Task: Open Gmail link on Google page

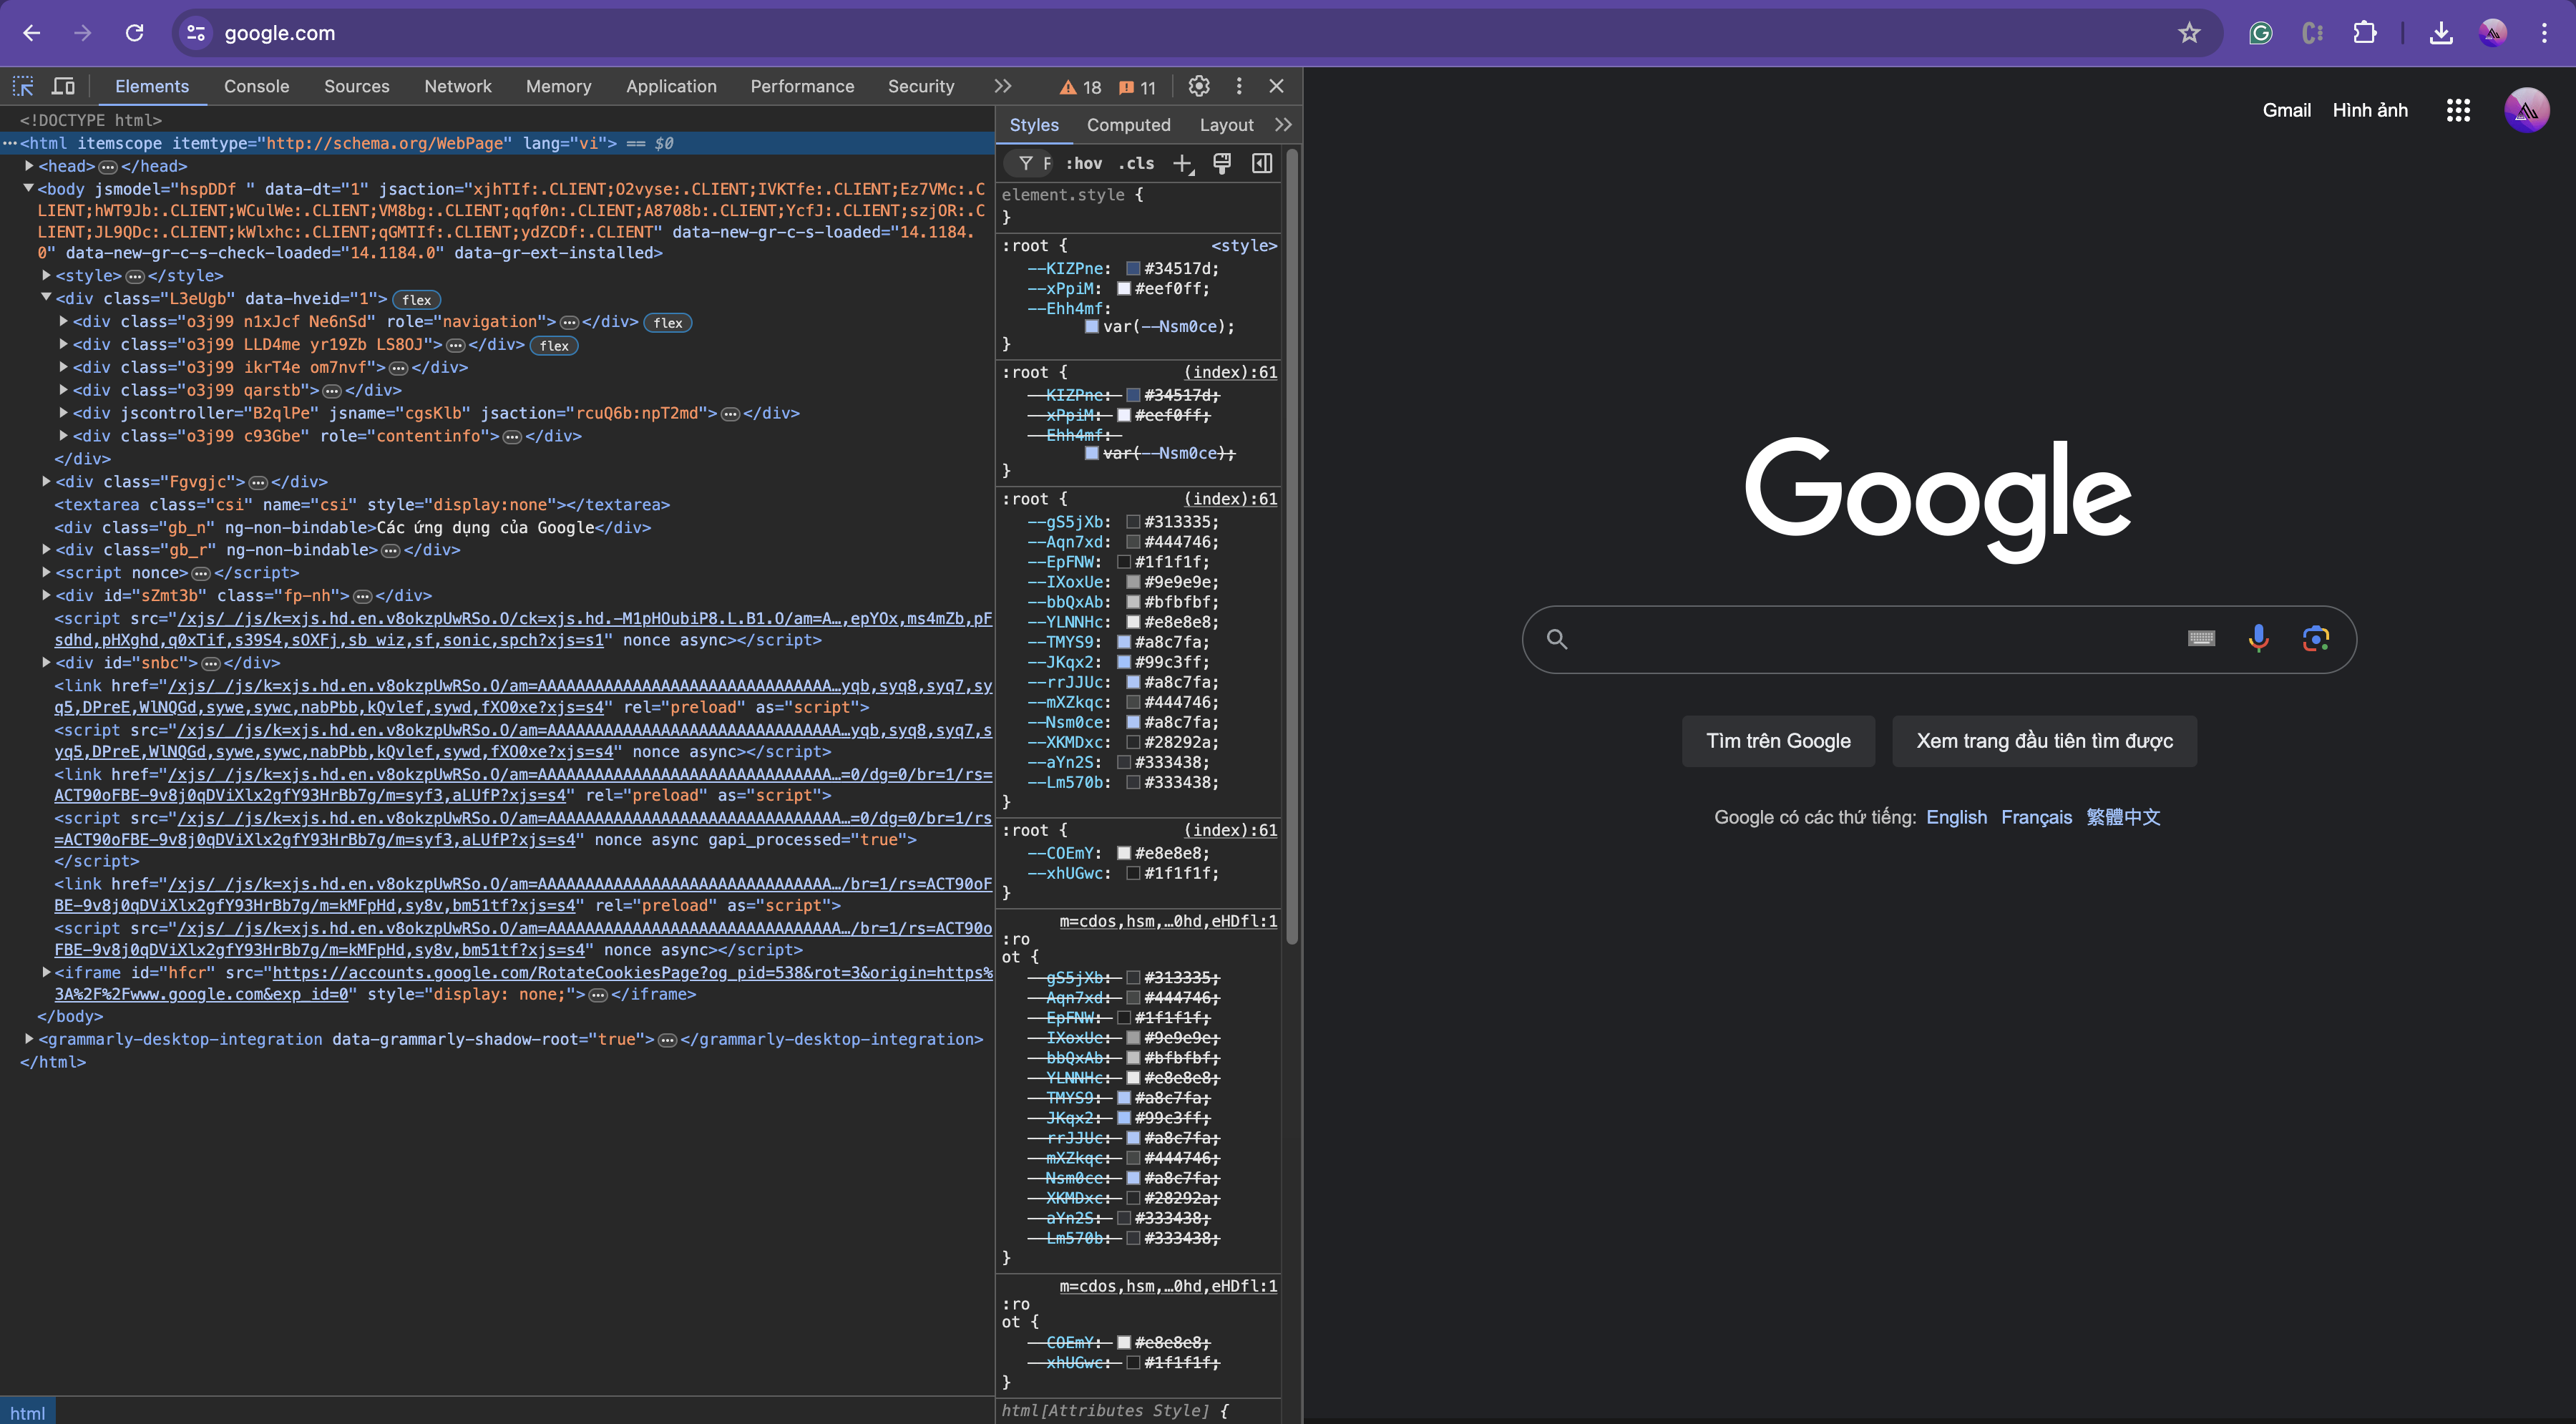Action: pyautogui.click(x=2287, y=110)
